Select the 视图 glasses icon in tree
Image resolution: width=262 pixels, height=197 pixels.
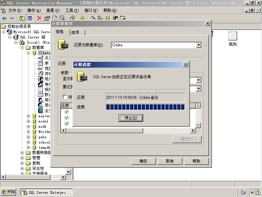click(x=41, y=69)
